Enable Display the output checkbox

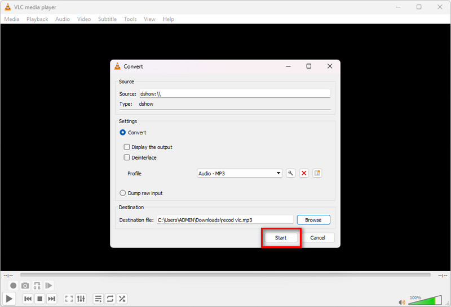pos(126,147)
